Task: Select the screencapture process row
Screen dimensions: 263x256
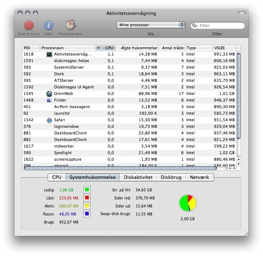Action: point(129,160)
